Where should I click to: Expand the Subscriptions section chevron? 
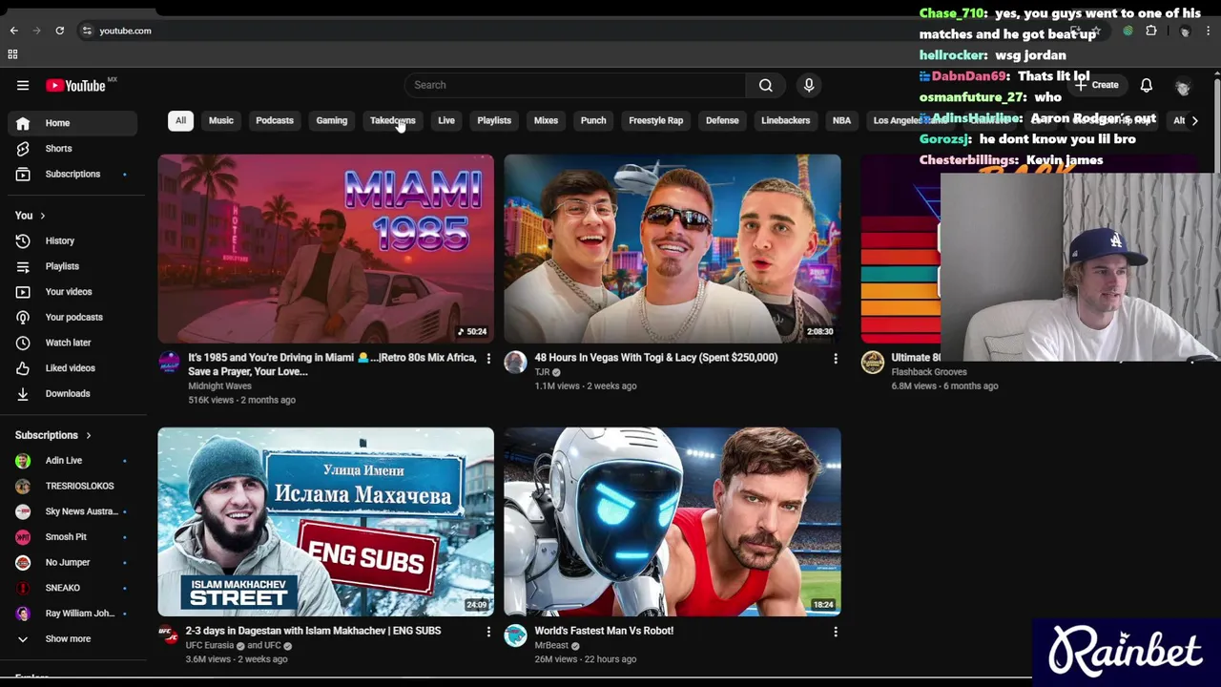(88, 435)
